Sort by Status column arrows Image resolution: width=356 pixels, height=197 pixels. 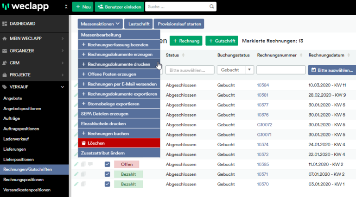(183, 55)
